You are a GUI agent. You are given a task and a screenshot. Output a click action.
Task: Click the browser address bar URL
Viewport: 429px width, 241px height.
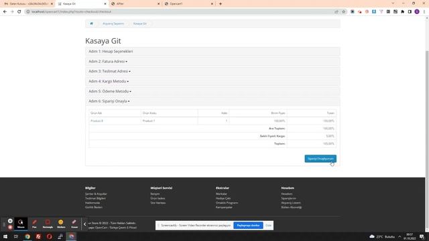pos(71,11)
